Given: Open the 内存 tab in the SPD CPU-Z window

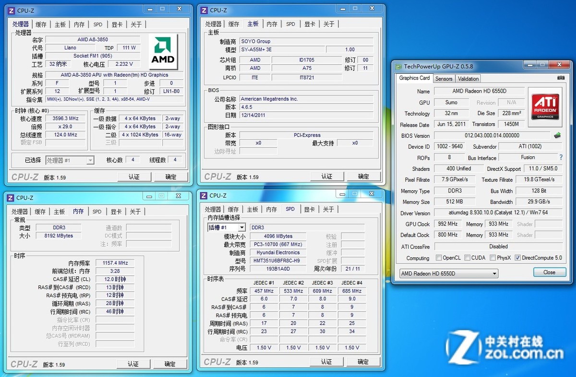Looking at the screenshot, I should click(272, 210).
